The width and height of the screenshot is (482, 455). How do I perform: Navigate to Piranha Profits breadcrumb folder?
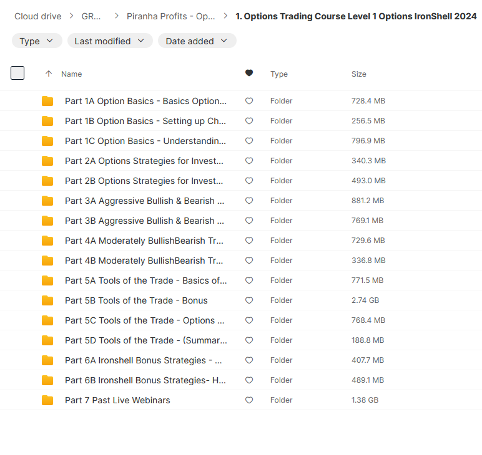point(170,16)
